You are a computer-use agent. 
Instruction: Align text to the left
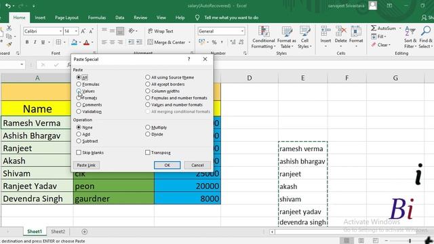[x=104, y=42]
